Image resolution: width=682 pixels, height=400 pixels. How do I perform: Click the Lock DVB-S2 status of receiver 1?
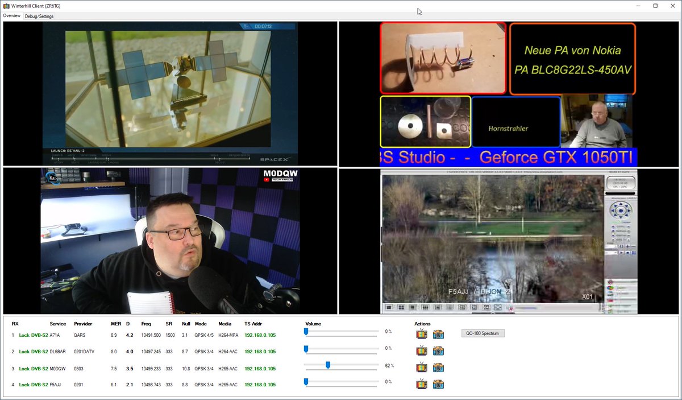pos(34,335)
